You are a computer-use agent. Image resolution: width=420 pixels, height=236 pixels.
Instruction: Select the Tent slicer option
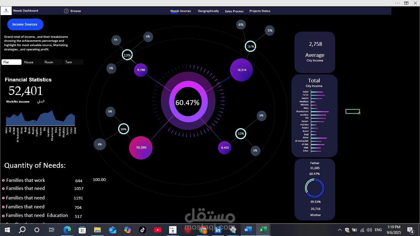pos(73,62)
